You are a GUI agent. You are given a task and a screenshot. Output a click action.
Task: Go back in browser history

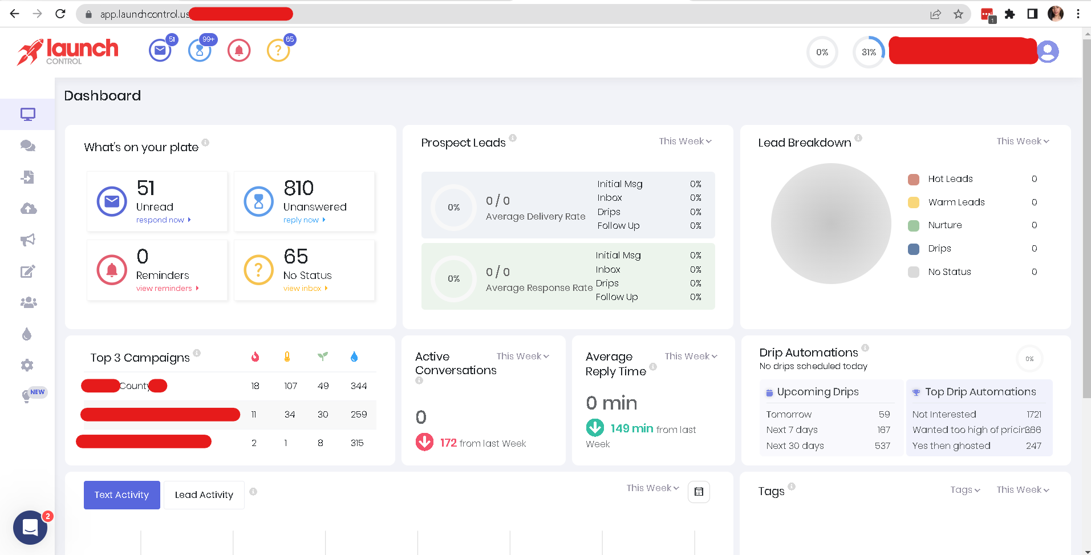15,14
